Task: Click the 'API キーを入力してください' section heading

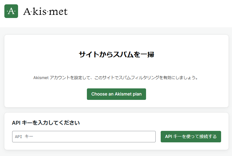Action: pyautogui.click(x=46, y=123)
